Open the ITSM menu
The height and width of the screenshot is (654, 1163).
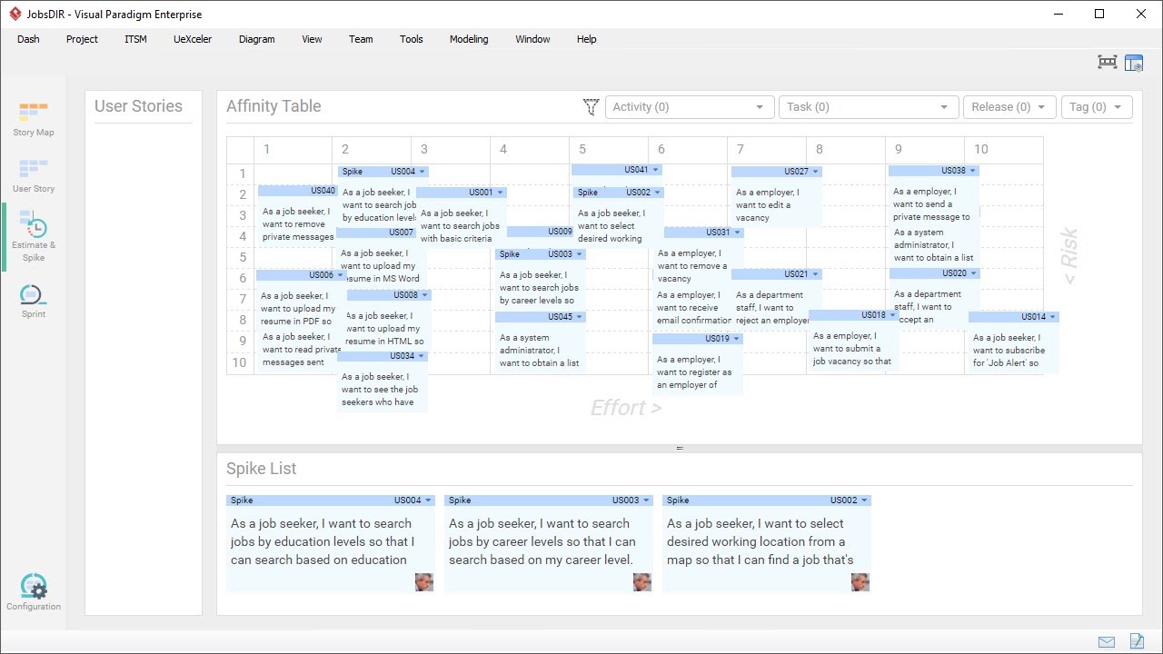click(x=135, y=39)
